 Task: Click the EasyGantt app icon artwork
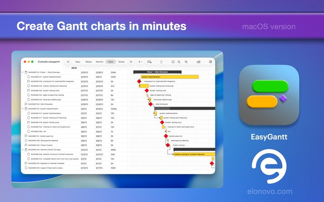[269, 95]
